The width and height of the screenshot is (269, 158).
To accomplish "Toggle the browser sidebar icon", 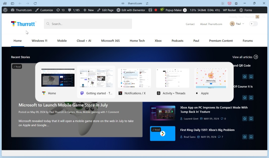I will click(x=12, y=4).
